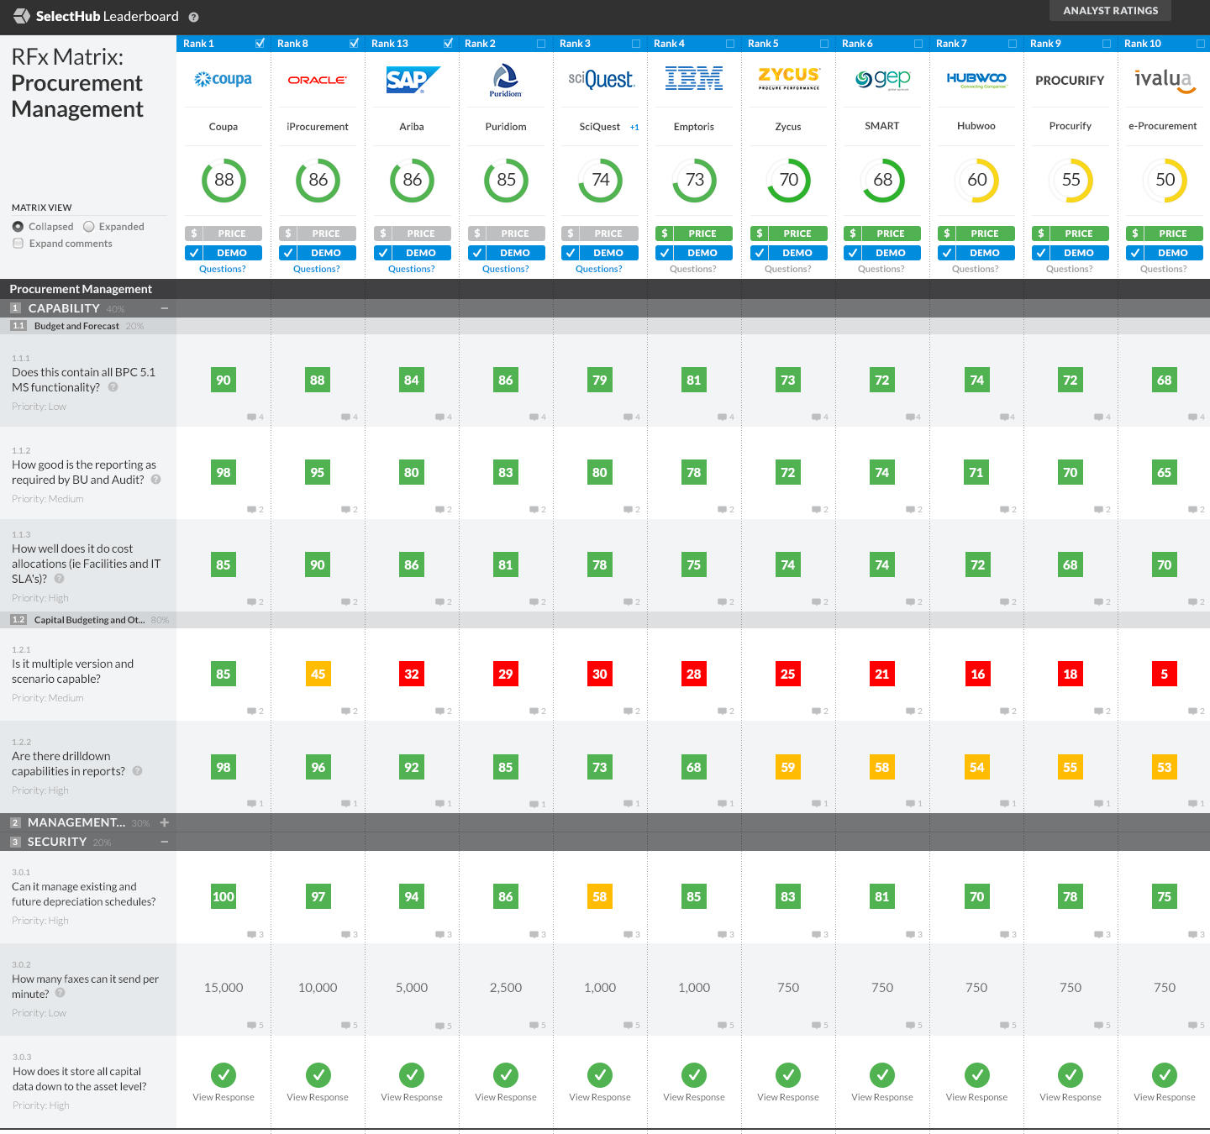View Response for Hubwoo question 3.0.3

tap(976, 1098)
